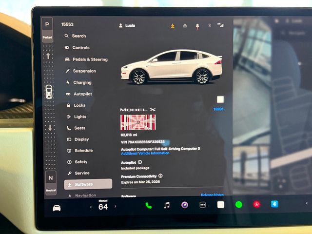Tap the white Model X image
The image size is (312, 234).
(x=172, y=67)
